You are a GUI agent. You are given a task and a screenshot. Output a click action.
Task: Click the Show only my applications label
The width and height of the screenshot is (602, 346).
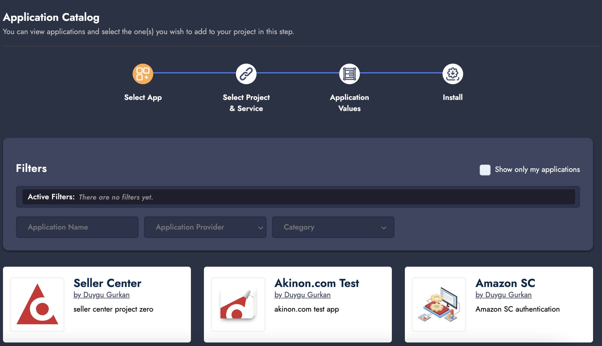pos(537,169)
